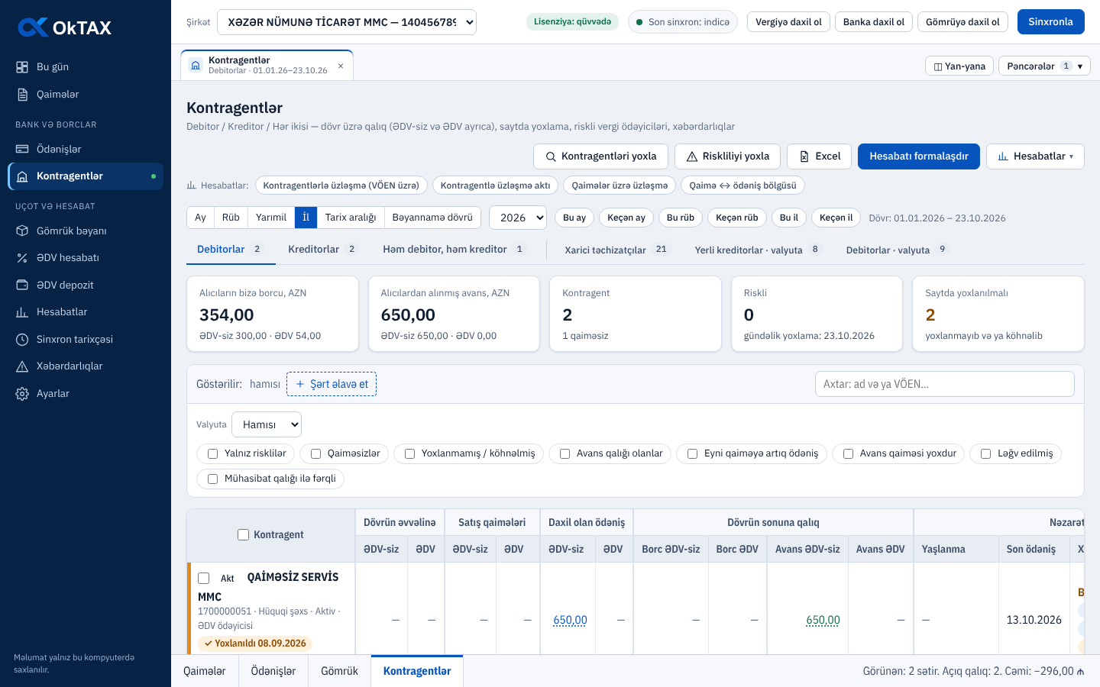
Task: Click the search field Axtar: ad və ya VÖEN
Action: pyautogui.click(x=945, y=384)
